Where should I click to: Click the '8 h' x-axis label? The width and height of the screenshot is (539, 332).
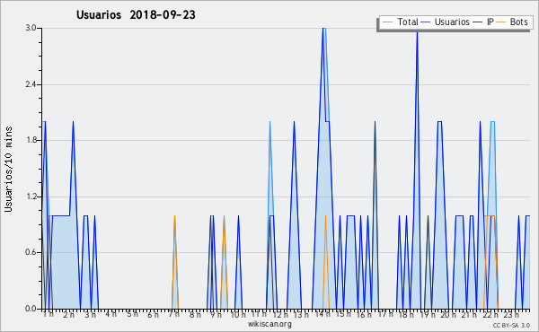click(195, 314)
